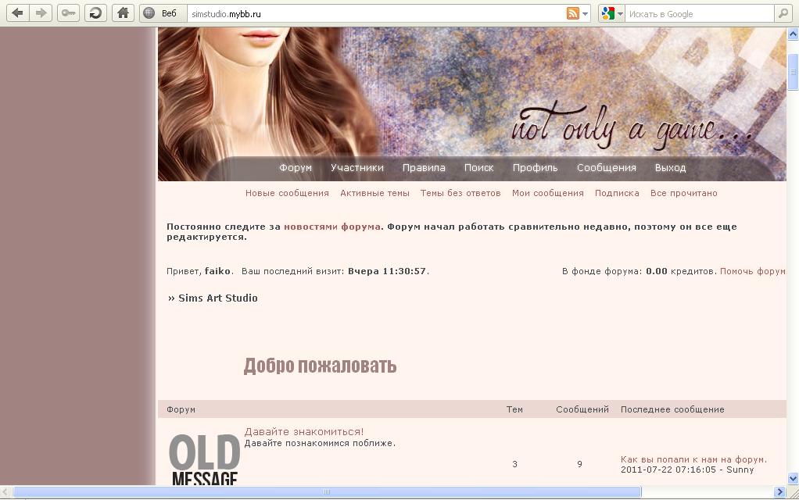Open the browser home page icon
This screenshot has height=500, width=799.
pyautogui.click(x=123, y=13)
